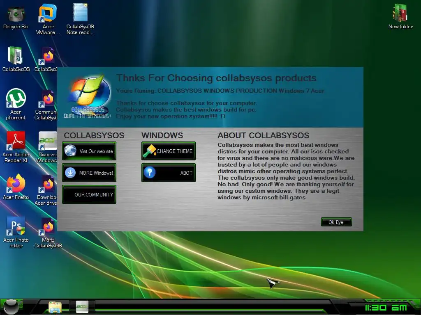Screen dimensions: 421x315
Task: Open CollabSysOS Note readme file icon
Action: pos(80,19)
